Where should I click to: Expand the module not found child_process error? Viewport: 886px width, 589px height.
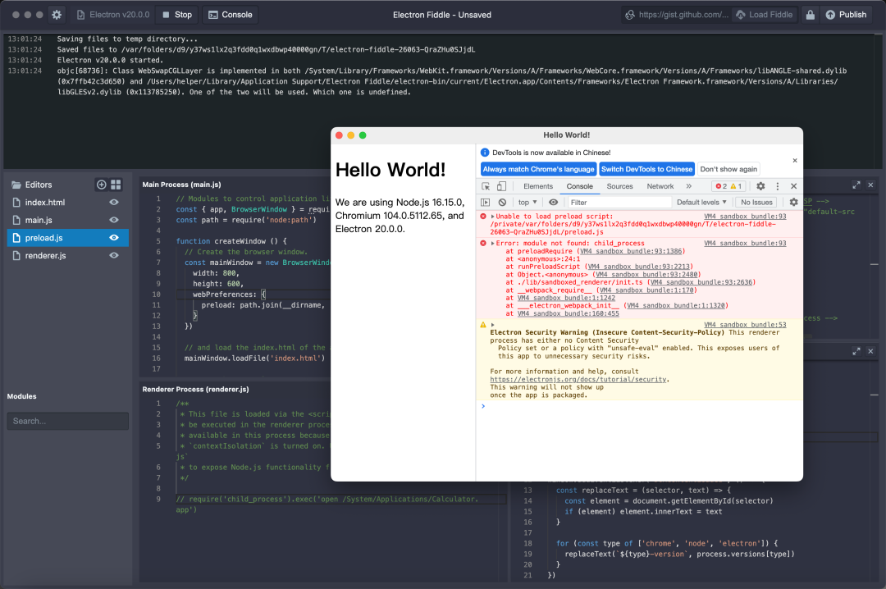point(493,244)
